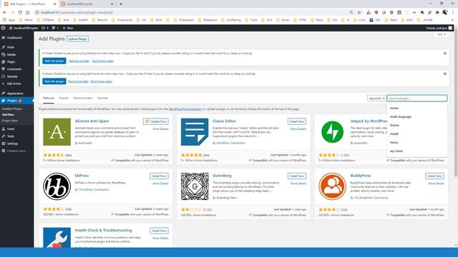Switch to the Recommended tab
Viewport: 458px width, 257px height.
coord(83,99)
